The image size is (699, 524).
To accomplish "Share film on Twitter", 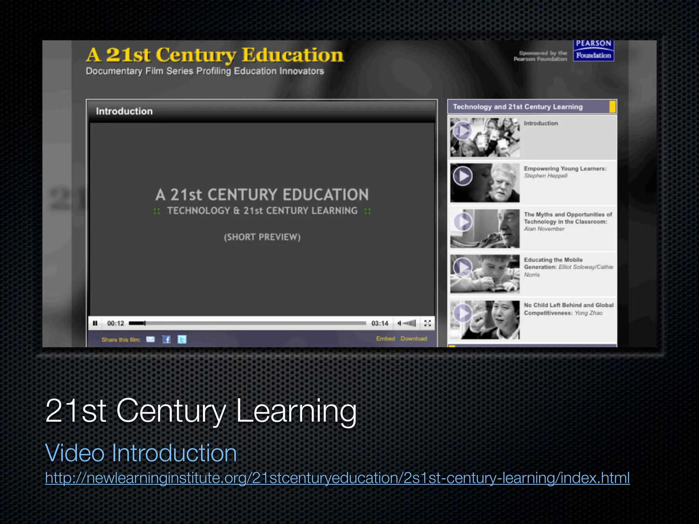I will click(182, 339).
